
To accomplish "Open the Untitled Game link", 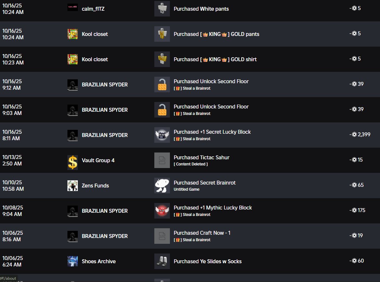I will coord(186,189).
